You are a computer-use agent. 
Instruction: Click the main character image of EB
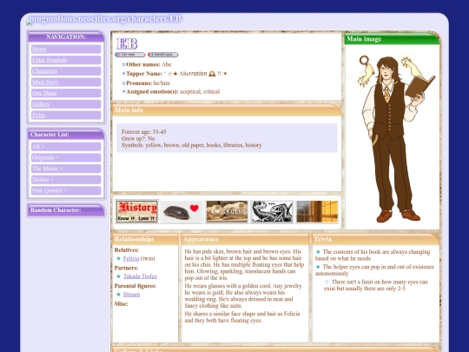[392, 137]
